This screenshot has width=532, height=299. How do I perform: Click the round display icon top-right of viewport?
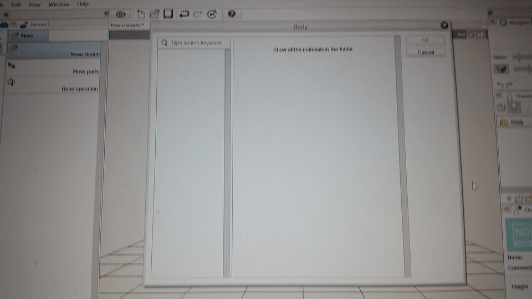pos(471,34)
